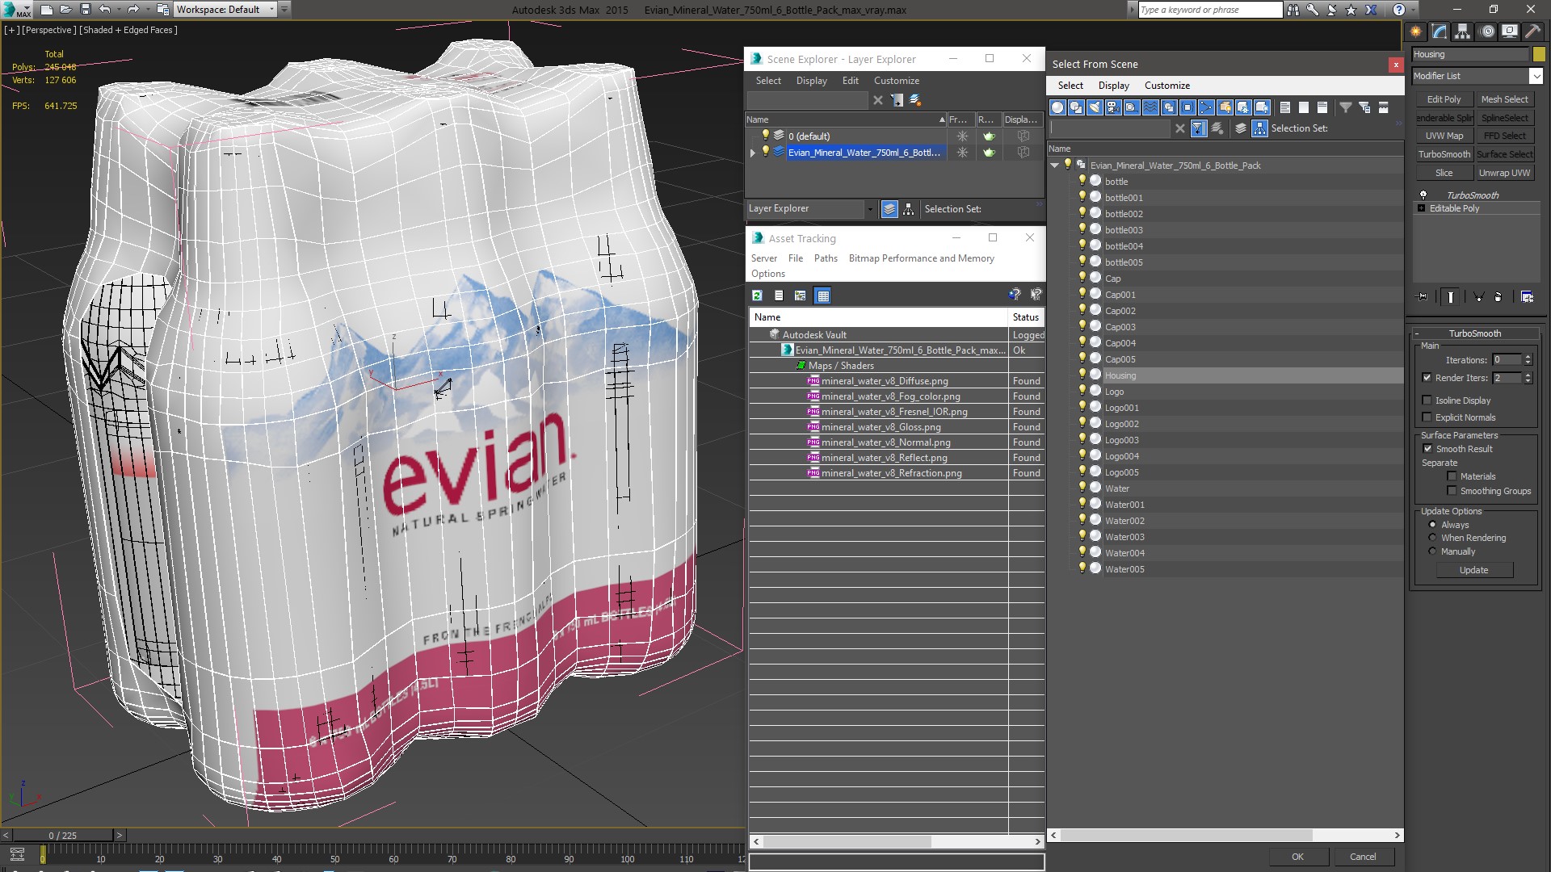The width and height of the screenshot is (1551, 872).
Task: Expand the Editable Poly stack entry
Action: tap(1422, 208)
